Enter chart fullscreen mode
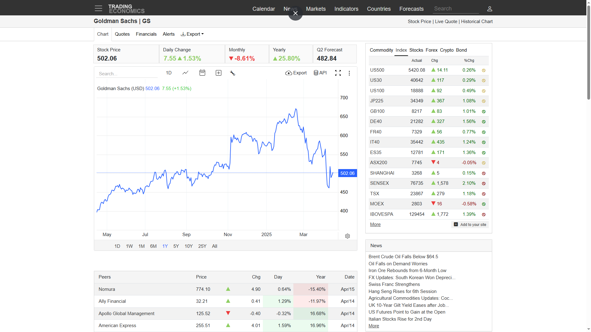The image size is (591, 332). point(338,73)
